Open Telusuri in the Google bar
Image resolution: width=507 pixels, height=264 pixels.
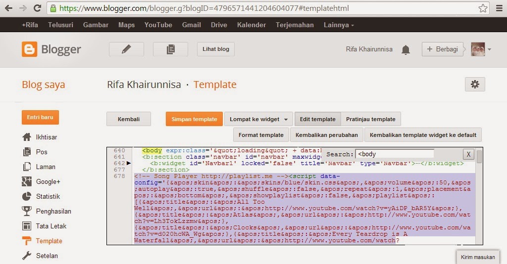coord(60,25)
